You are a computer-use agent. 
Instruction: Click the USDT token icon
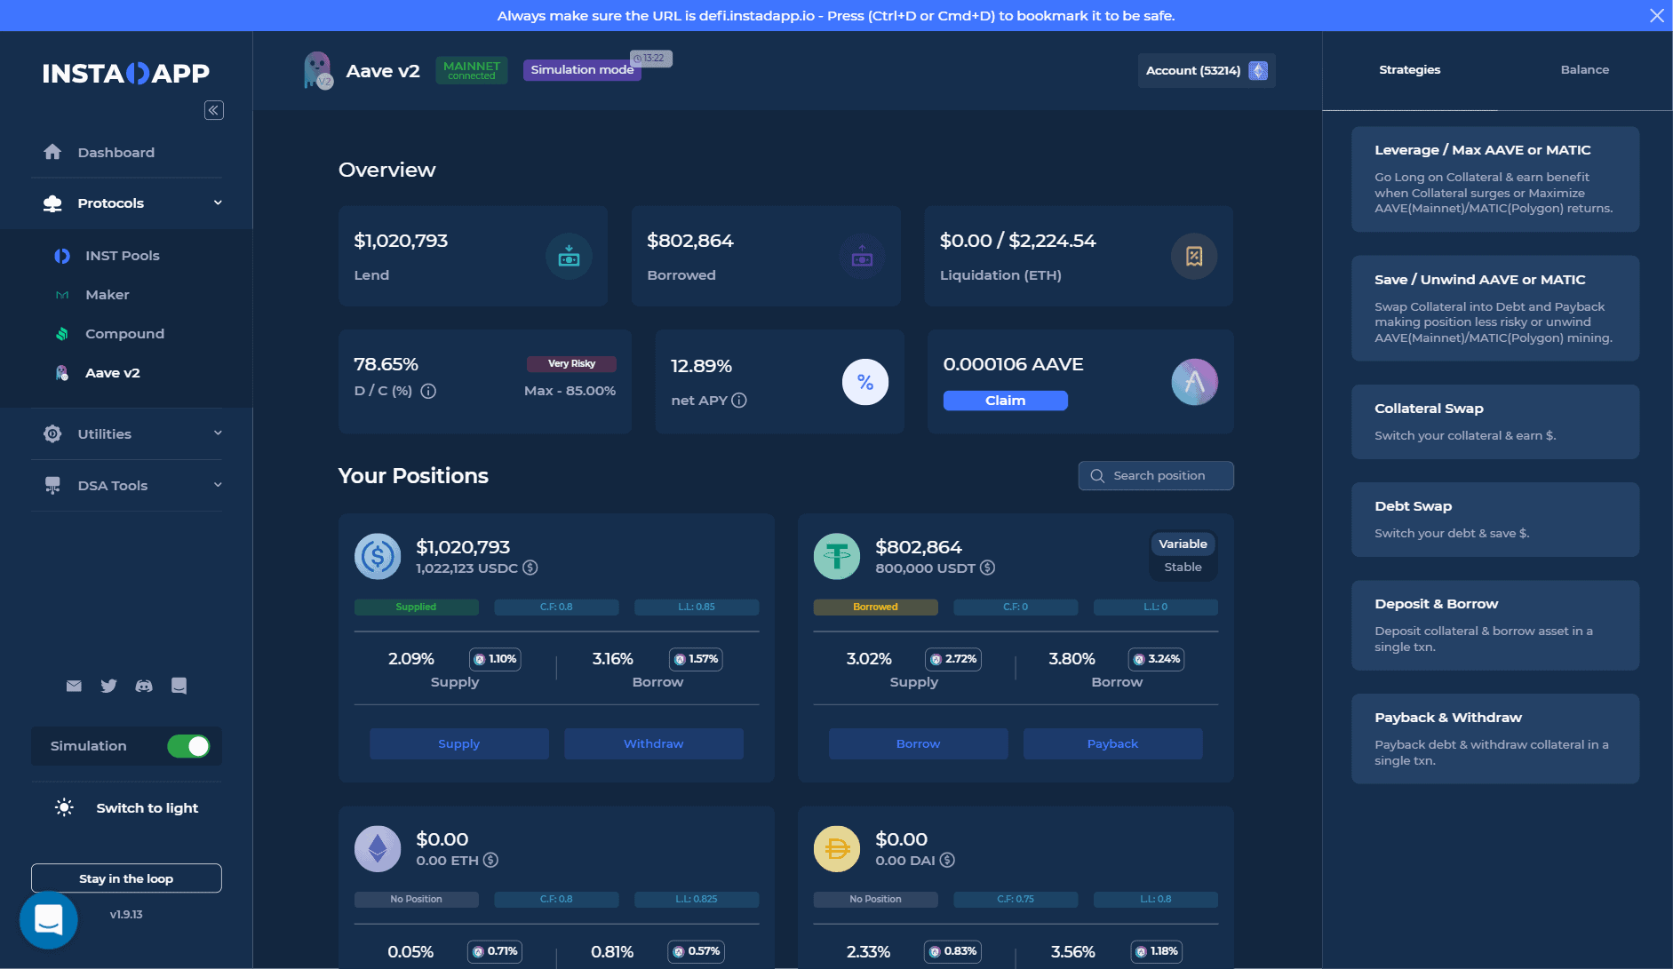(837, 556)
